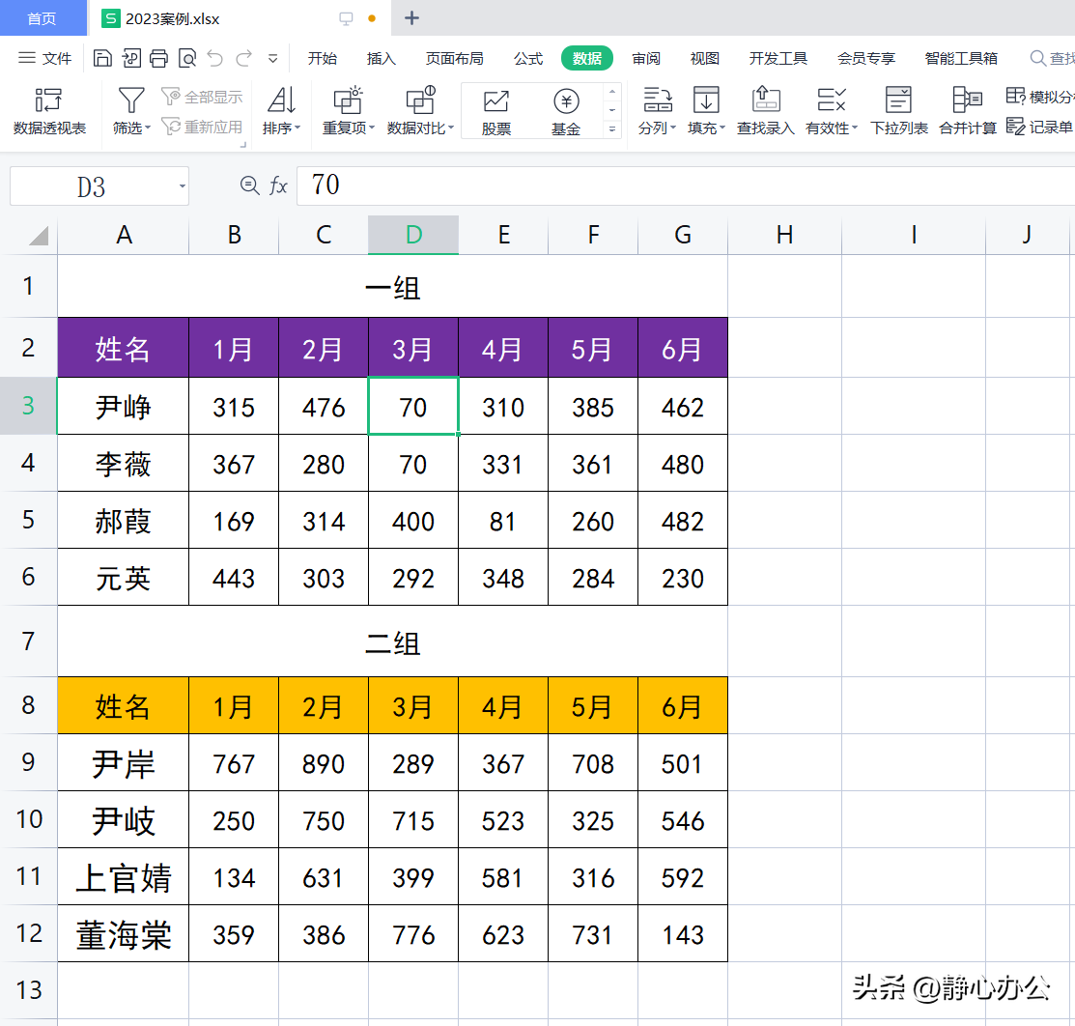This screenshot has height=1026, width=1075.
Task: Click the save icon in quick toolbar
Action: [102, 58]
